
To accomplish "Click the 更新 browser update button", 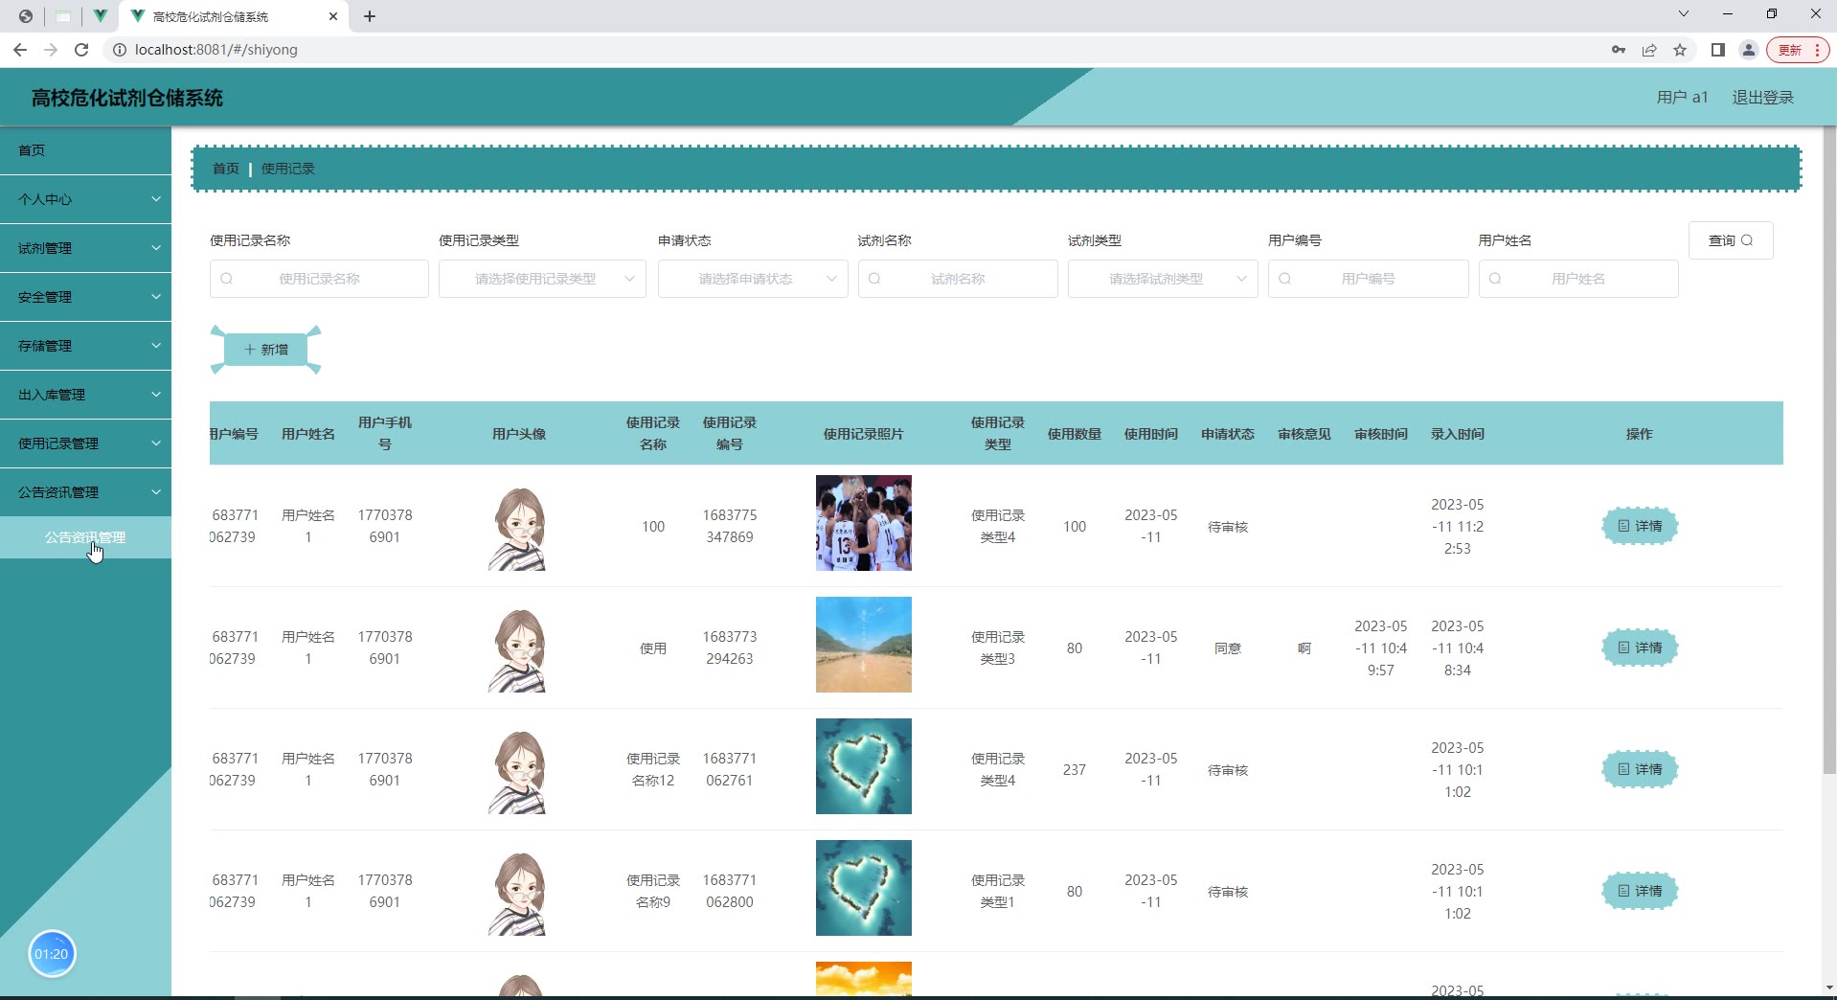I will [1798, 50].
